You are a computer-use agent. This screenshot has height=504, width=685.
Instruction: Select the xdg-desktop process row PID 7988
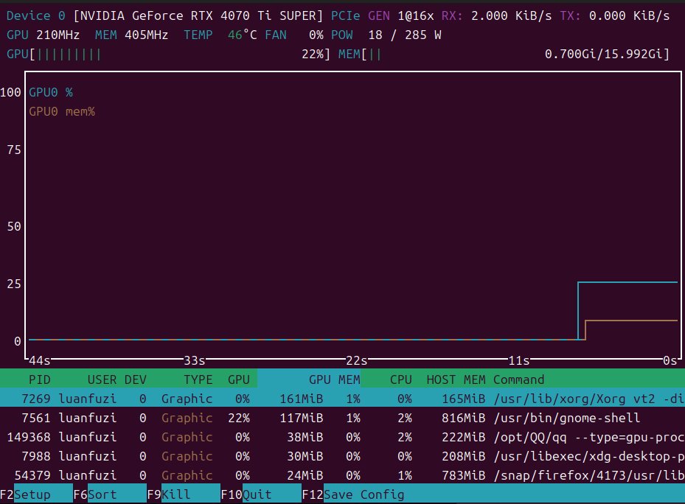[x=342, y=456]
